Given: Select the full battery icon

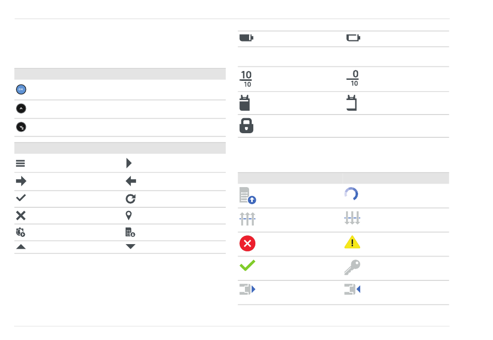Looking at the screenshot, I should point(246,38).
